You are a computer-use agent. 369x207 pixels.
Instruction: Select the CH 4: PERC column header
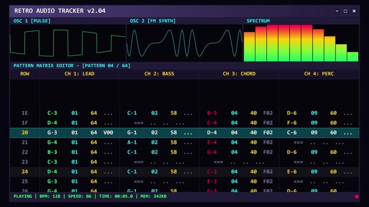tap(319, 74)
